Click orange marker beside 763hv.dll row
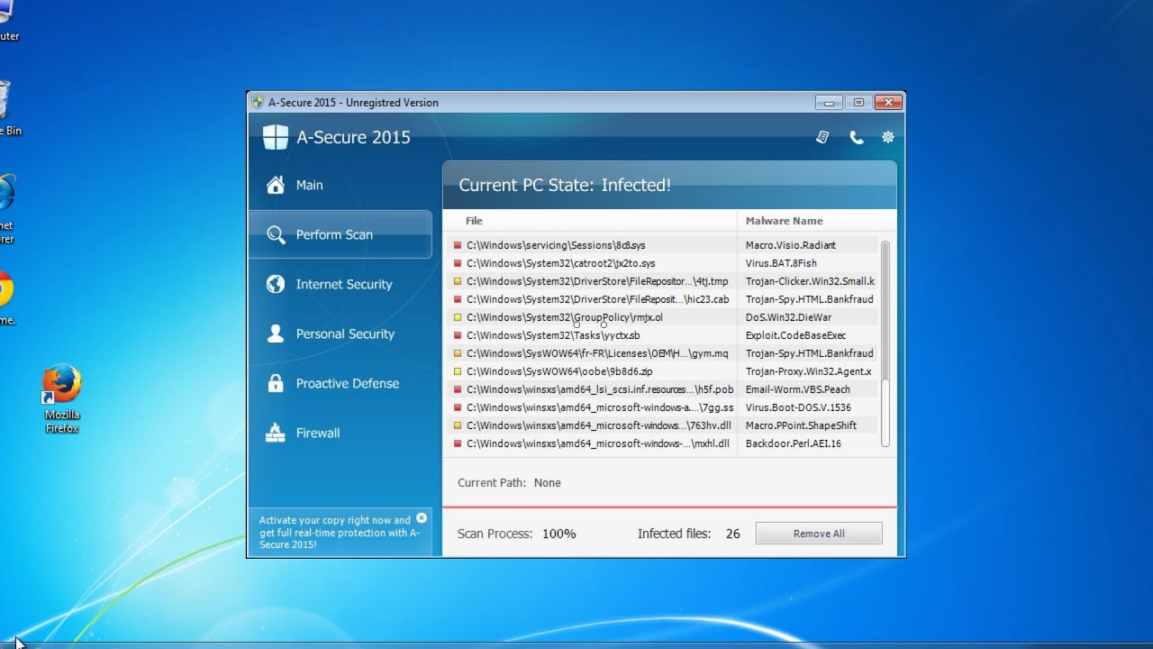Screen dimensions: 1153x649 [x=458, y=425]
